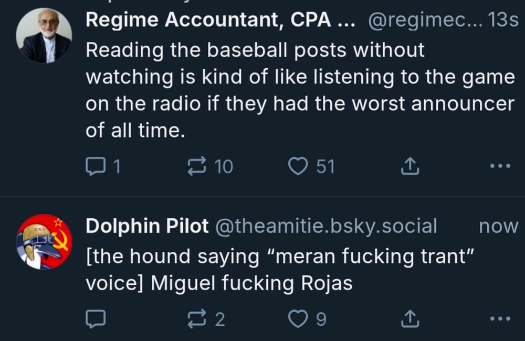Image resolution: width=525 pixels, height=341 pixels.
Task: Like Dolphin Pilot's post
Action: (298, 319)
